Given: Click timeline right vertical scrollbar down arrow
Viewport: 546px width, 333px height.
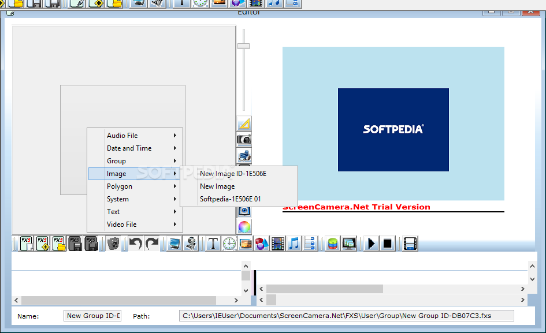Looking at the screenshot, I should [x=532, y=279].
